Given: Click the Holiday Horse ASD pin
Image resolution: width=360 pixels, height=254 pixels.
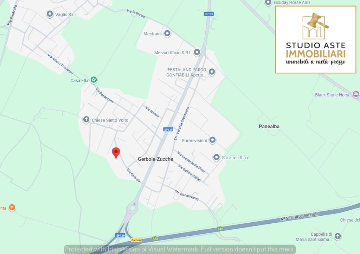Looking at the screenshot, I should pyautogui.click(x=268, y=3).
